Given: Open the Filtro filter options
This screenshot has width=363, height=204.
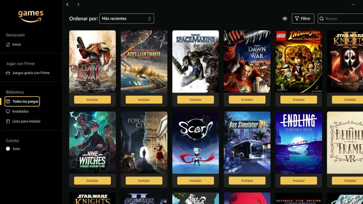Looking at the screenshot, I should tap(302, 19).
